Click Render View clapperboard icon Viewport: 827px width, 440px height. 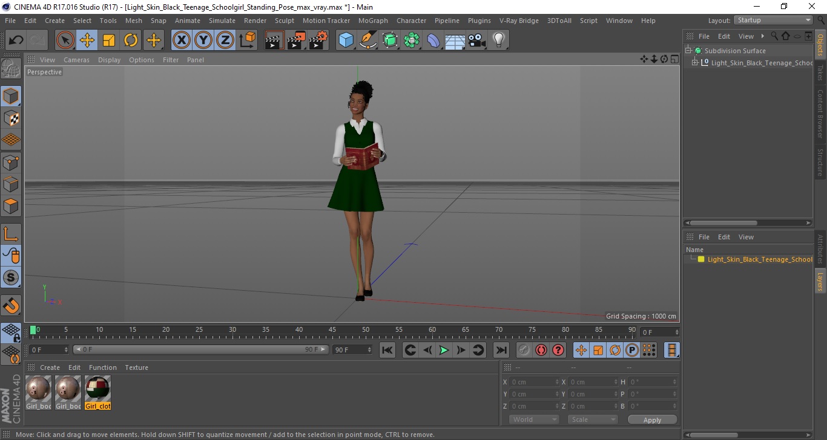pos(274,40)
